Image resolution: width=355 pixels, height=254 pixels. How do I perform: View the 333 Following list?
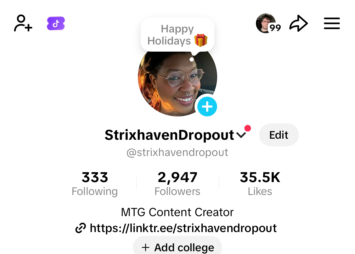tap(95, 183)
